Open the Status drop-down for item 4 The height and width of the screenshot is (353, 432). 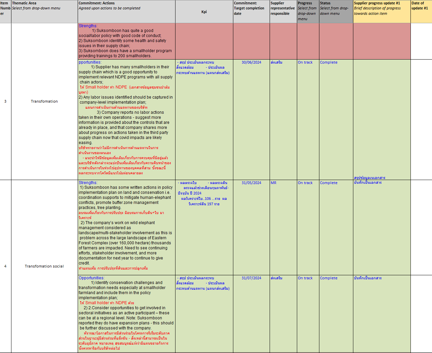point(335,183)
